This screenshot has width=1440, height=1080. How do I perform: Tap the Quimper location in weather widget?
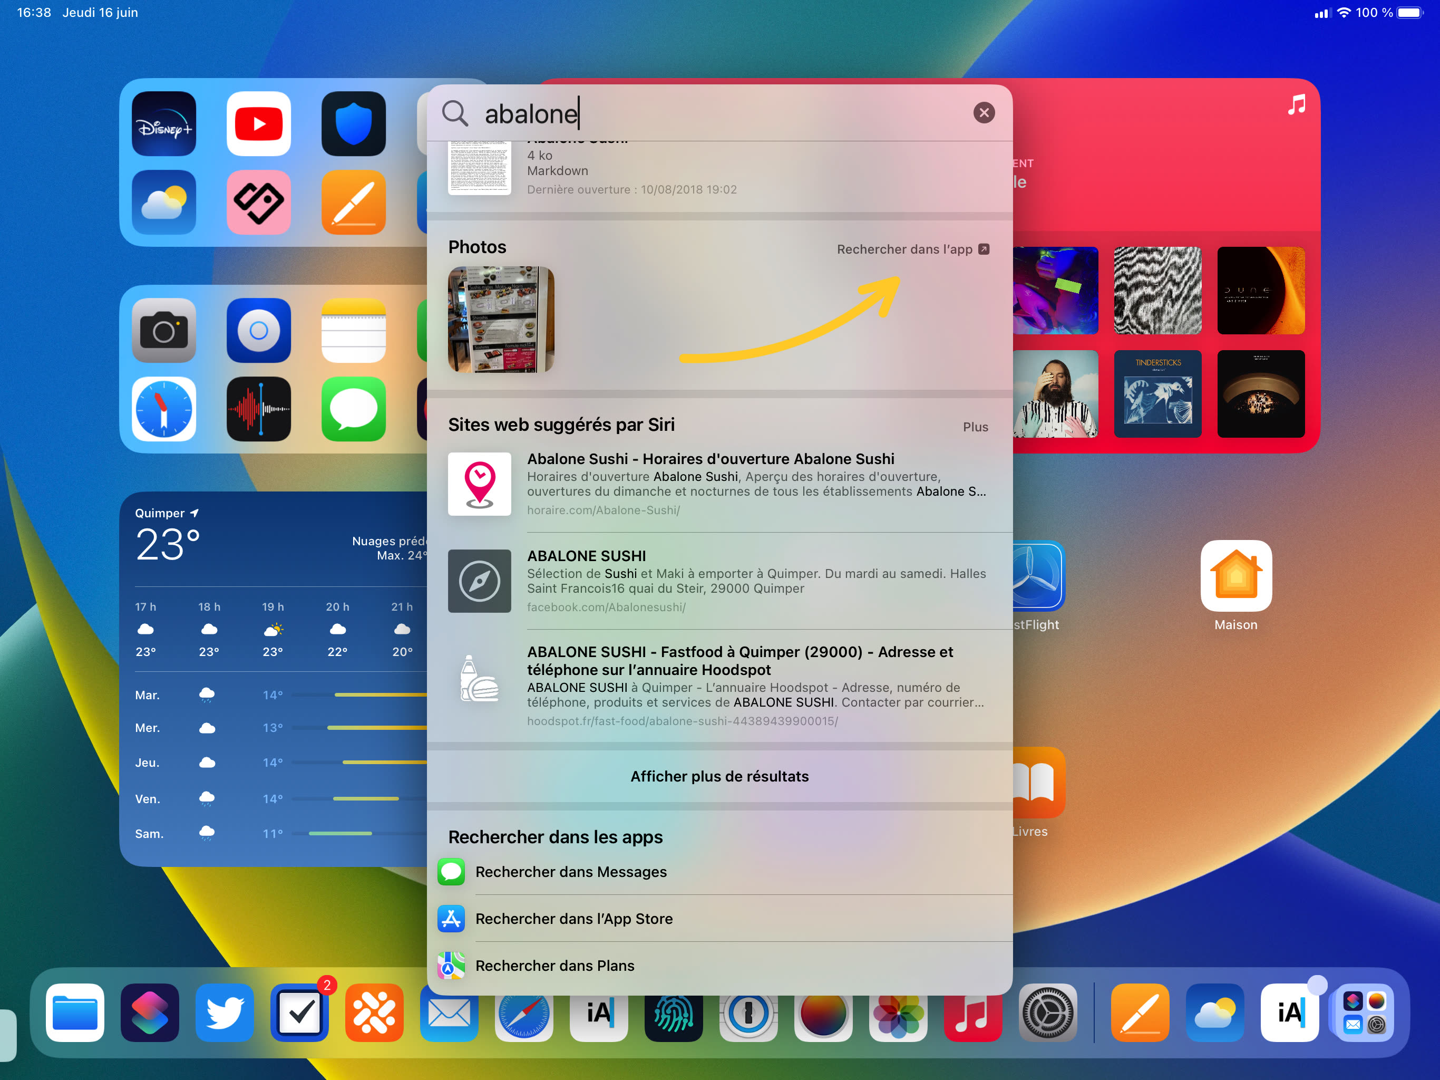click(x=167, y=513)
